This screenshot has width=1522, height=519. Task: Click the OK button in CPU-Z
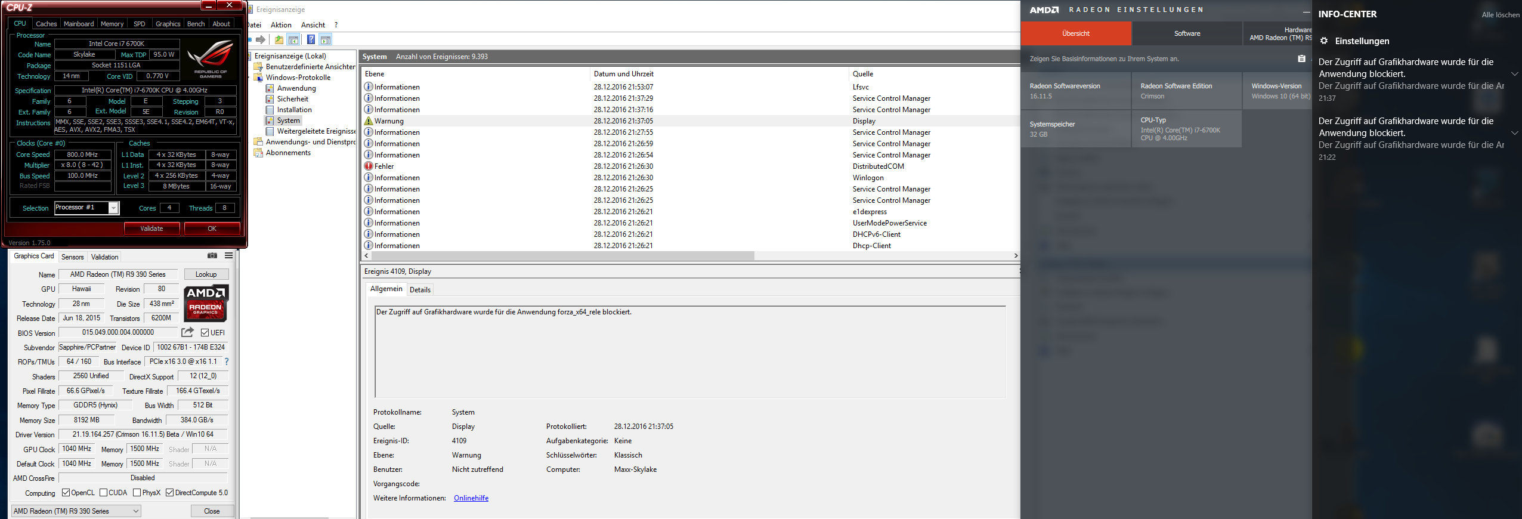coord(212,228)
